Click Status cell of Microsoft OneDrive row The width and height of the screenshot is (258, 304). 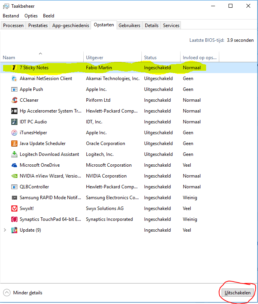[157, 165]
